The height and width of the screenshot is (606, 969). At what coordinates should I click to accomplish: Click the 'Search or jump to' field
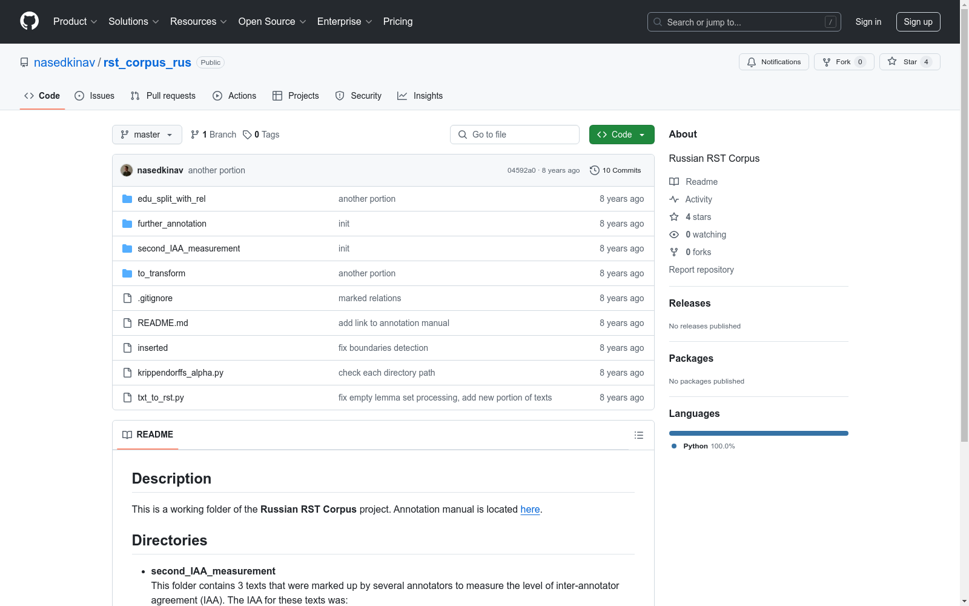point(744,22)
